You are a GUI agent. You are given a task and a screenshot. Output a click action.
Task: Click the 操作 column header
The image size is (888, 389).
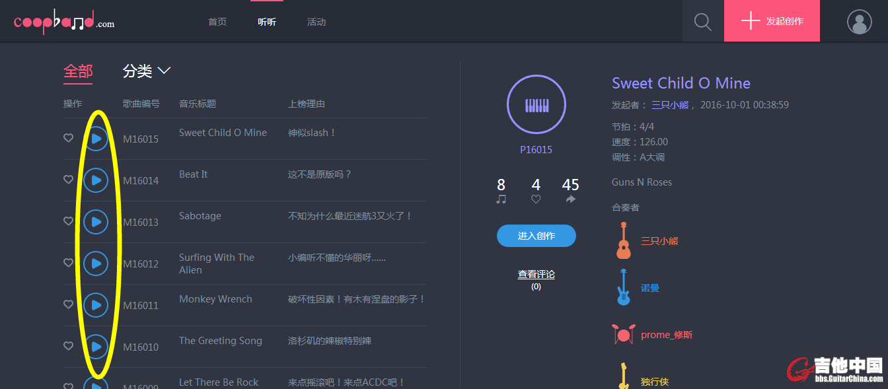(x=73, y=104)
